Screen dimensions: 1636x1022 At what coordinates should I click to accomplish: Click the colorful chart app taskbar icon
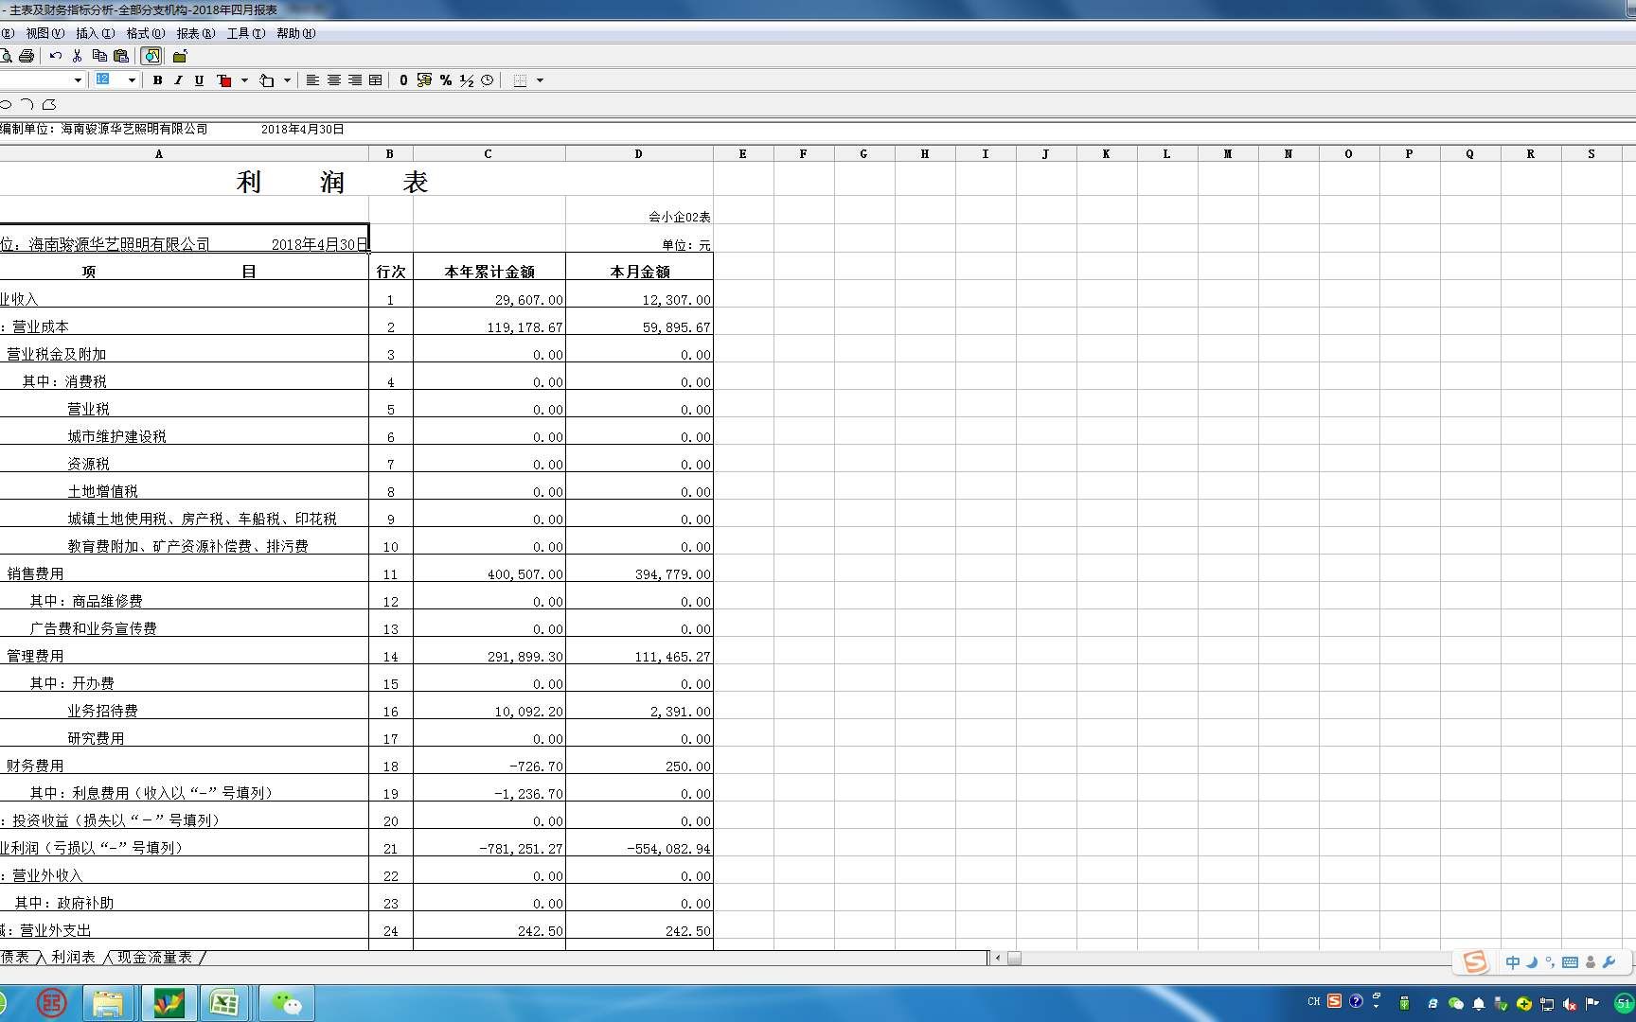[x=169, y=1003]
